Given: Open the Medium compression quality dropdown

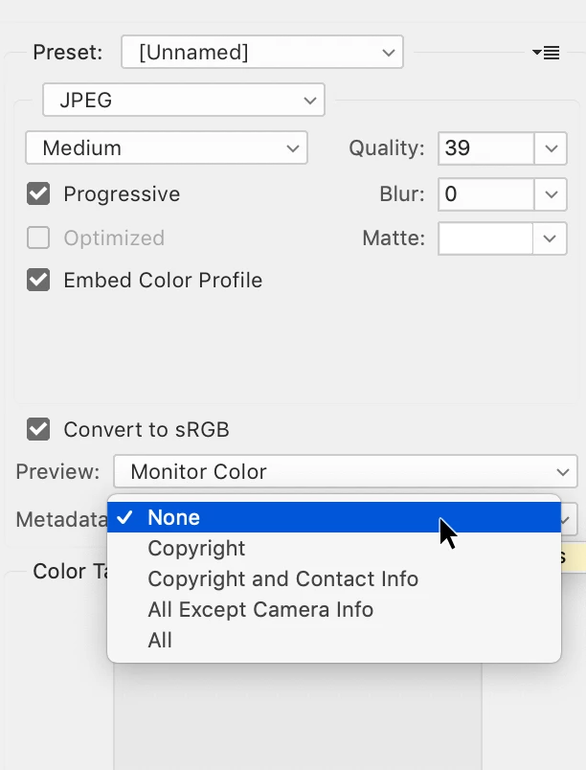Looking at the screenshot, I should tap(167, 147).
